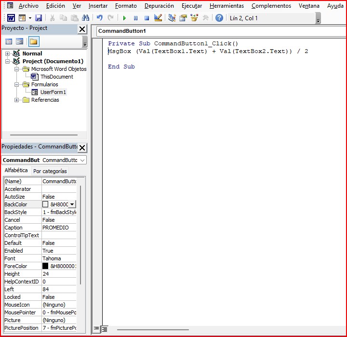347x337 pixels.
Task: Click the black ForeColor swatch
Action: click(45, 266)
